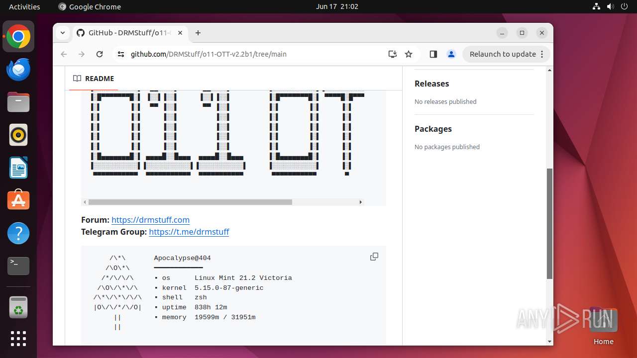Open the volume indicator in top bar

tap(610, 6)
